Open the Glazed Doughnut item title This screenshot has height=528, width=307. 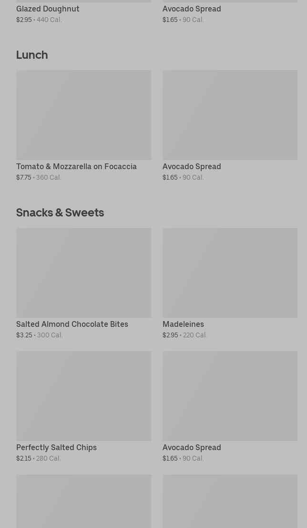coord(48,9)
